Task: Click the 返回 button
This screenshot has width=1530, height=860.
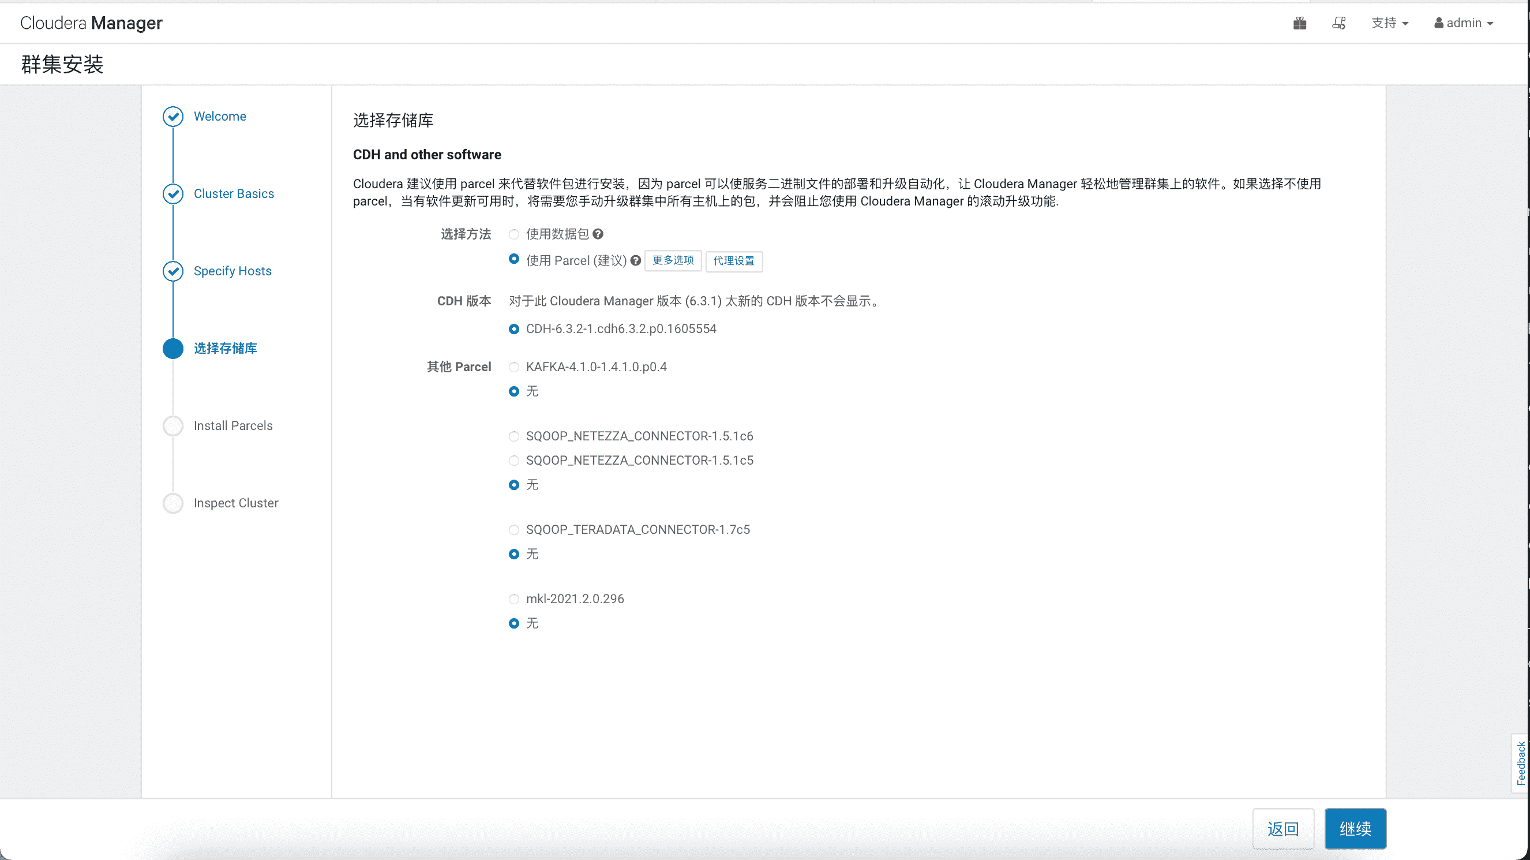Action: pyautogui.click(x=1283, y=828)
